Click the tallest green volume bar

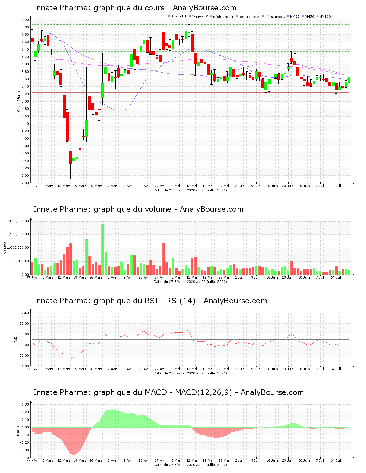coord(102,249)
